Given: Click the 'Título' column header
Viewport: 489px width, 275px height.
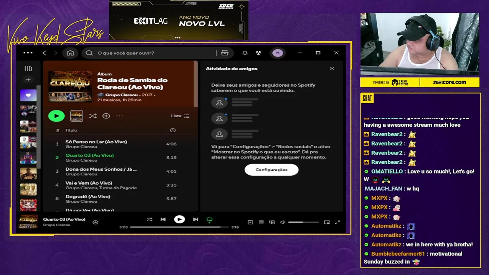Looking at the screenshot, I should (71, 130).
